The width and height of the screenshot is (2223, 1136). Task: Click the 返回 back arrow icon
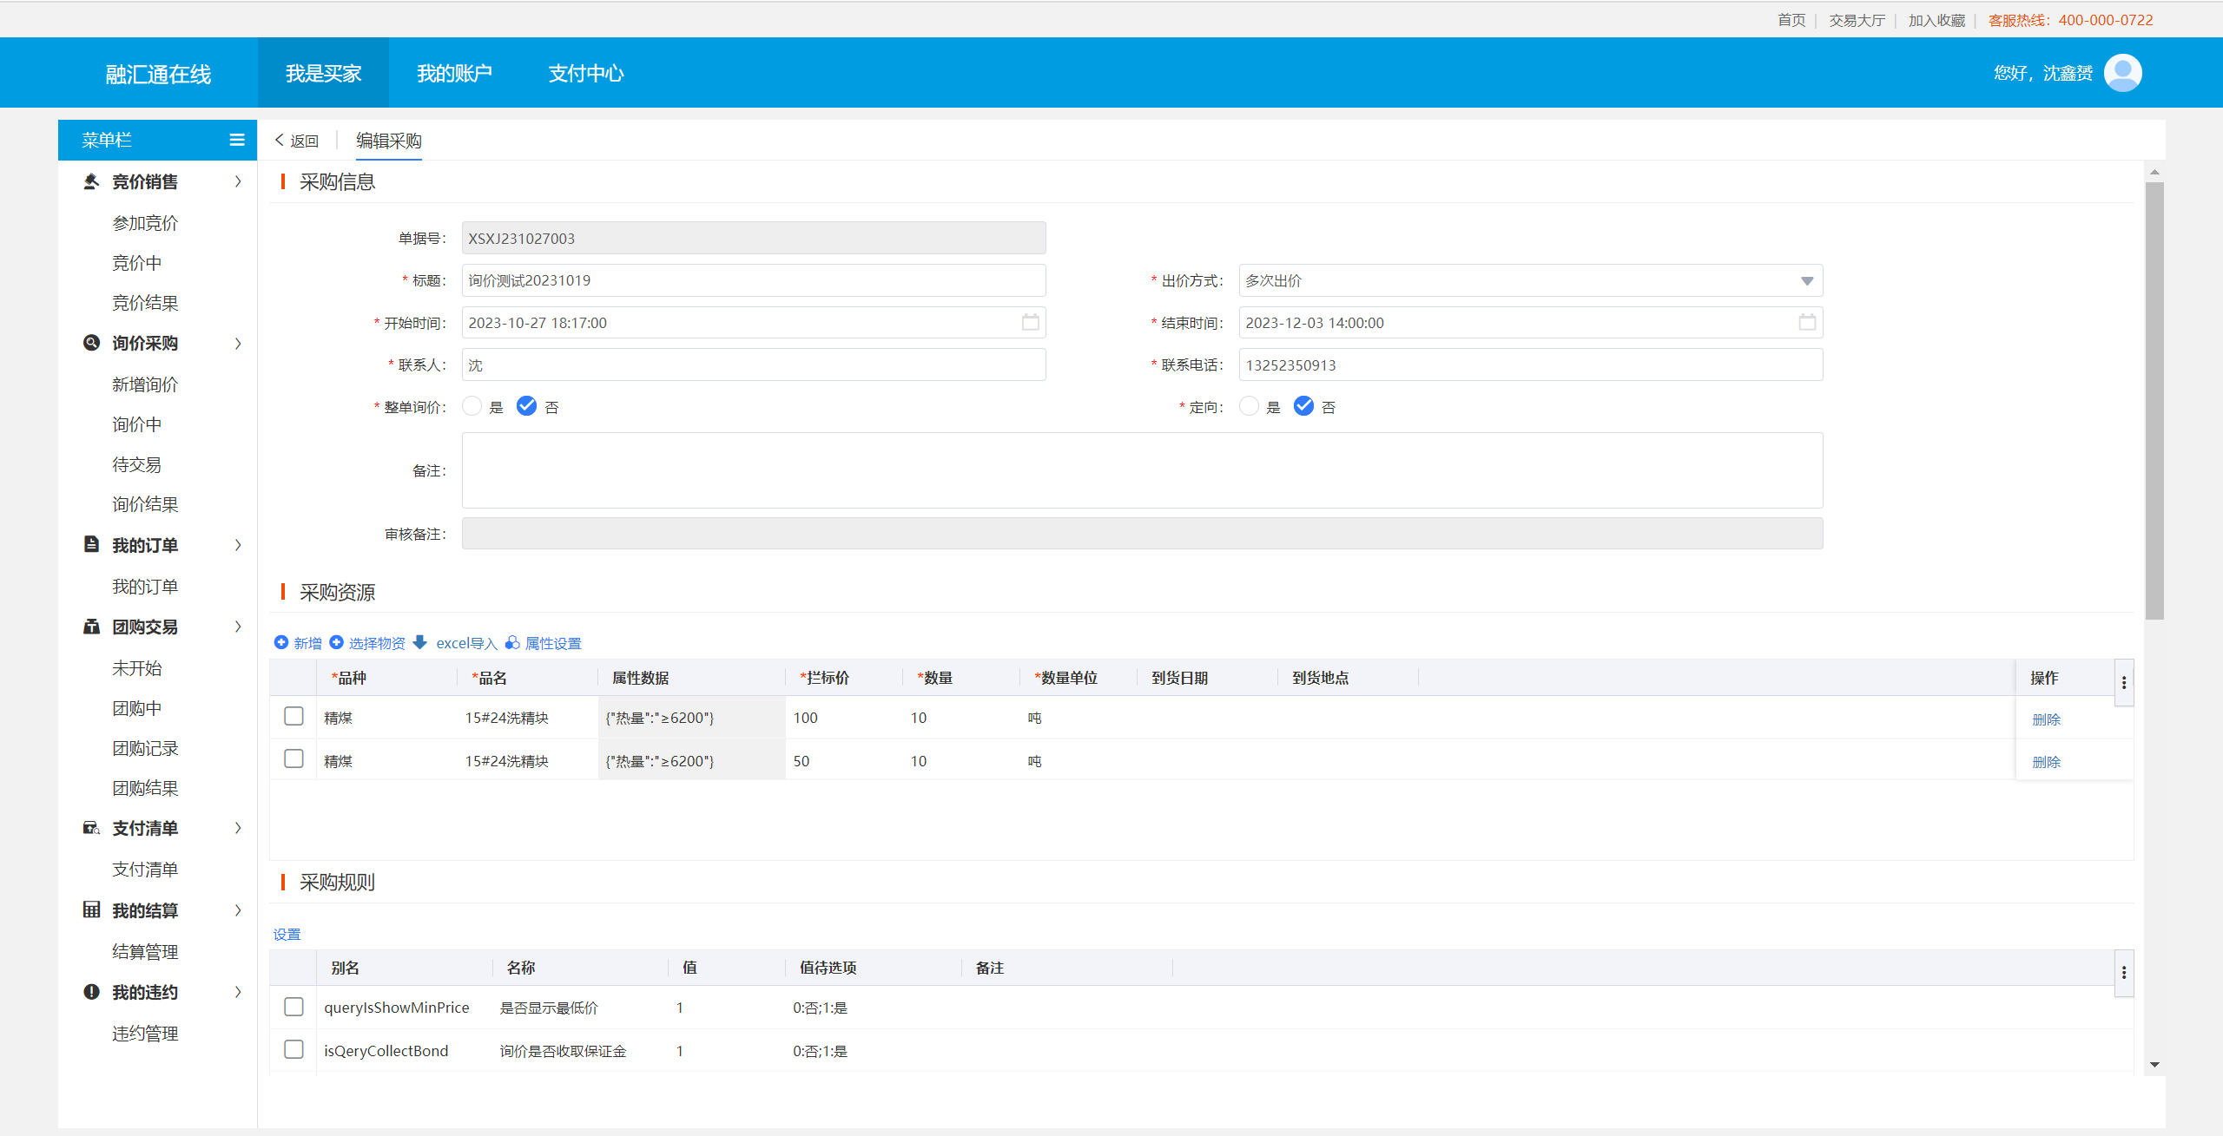[280, 140]
